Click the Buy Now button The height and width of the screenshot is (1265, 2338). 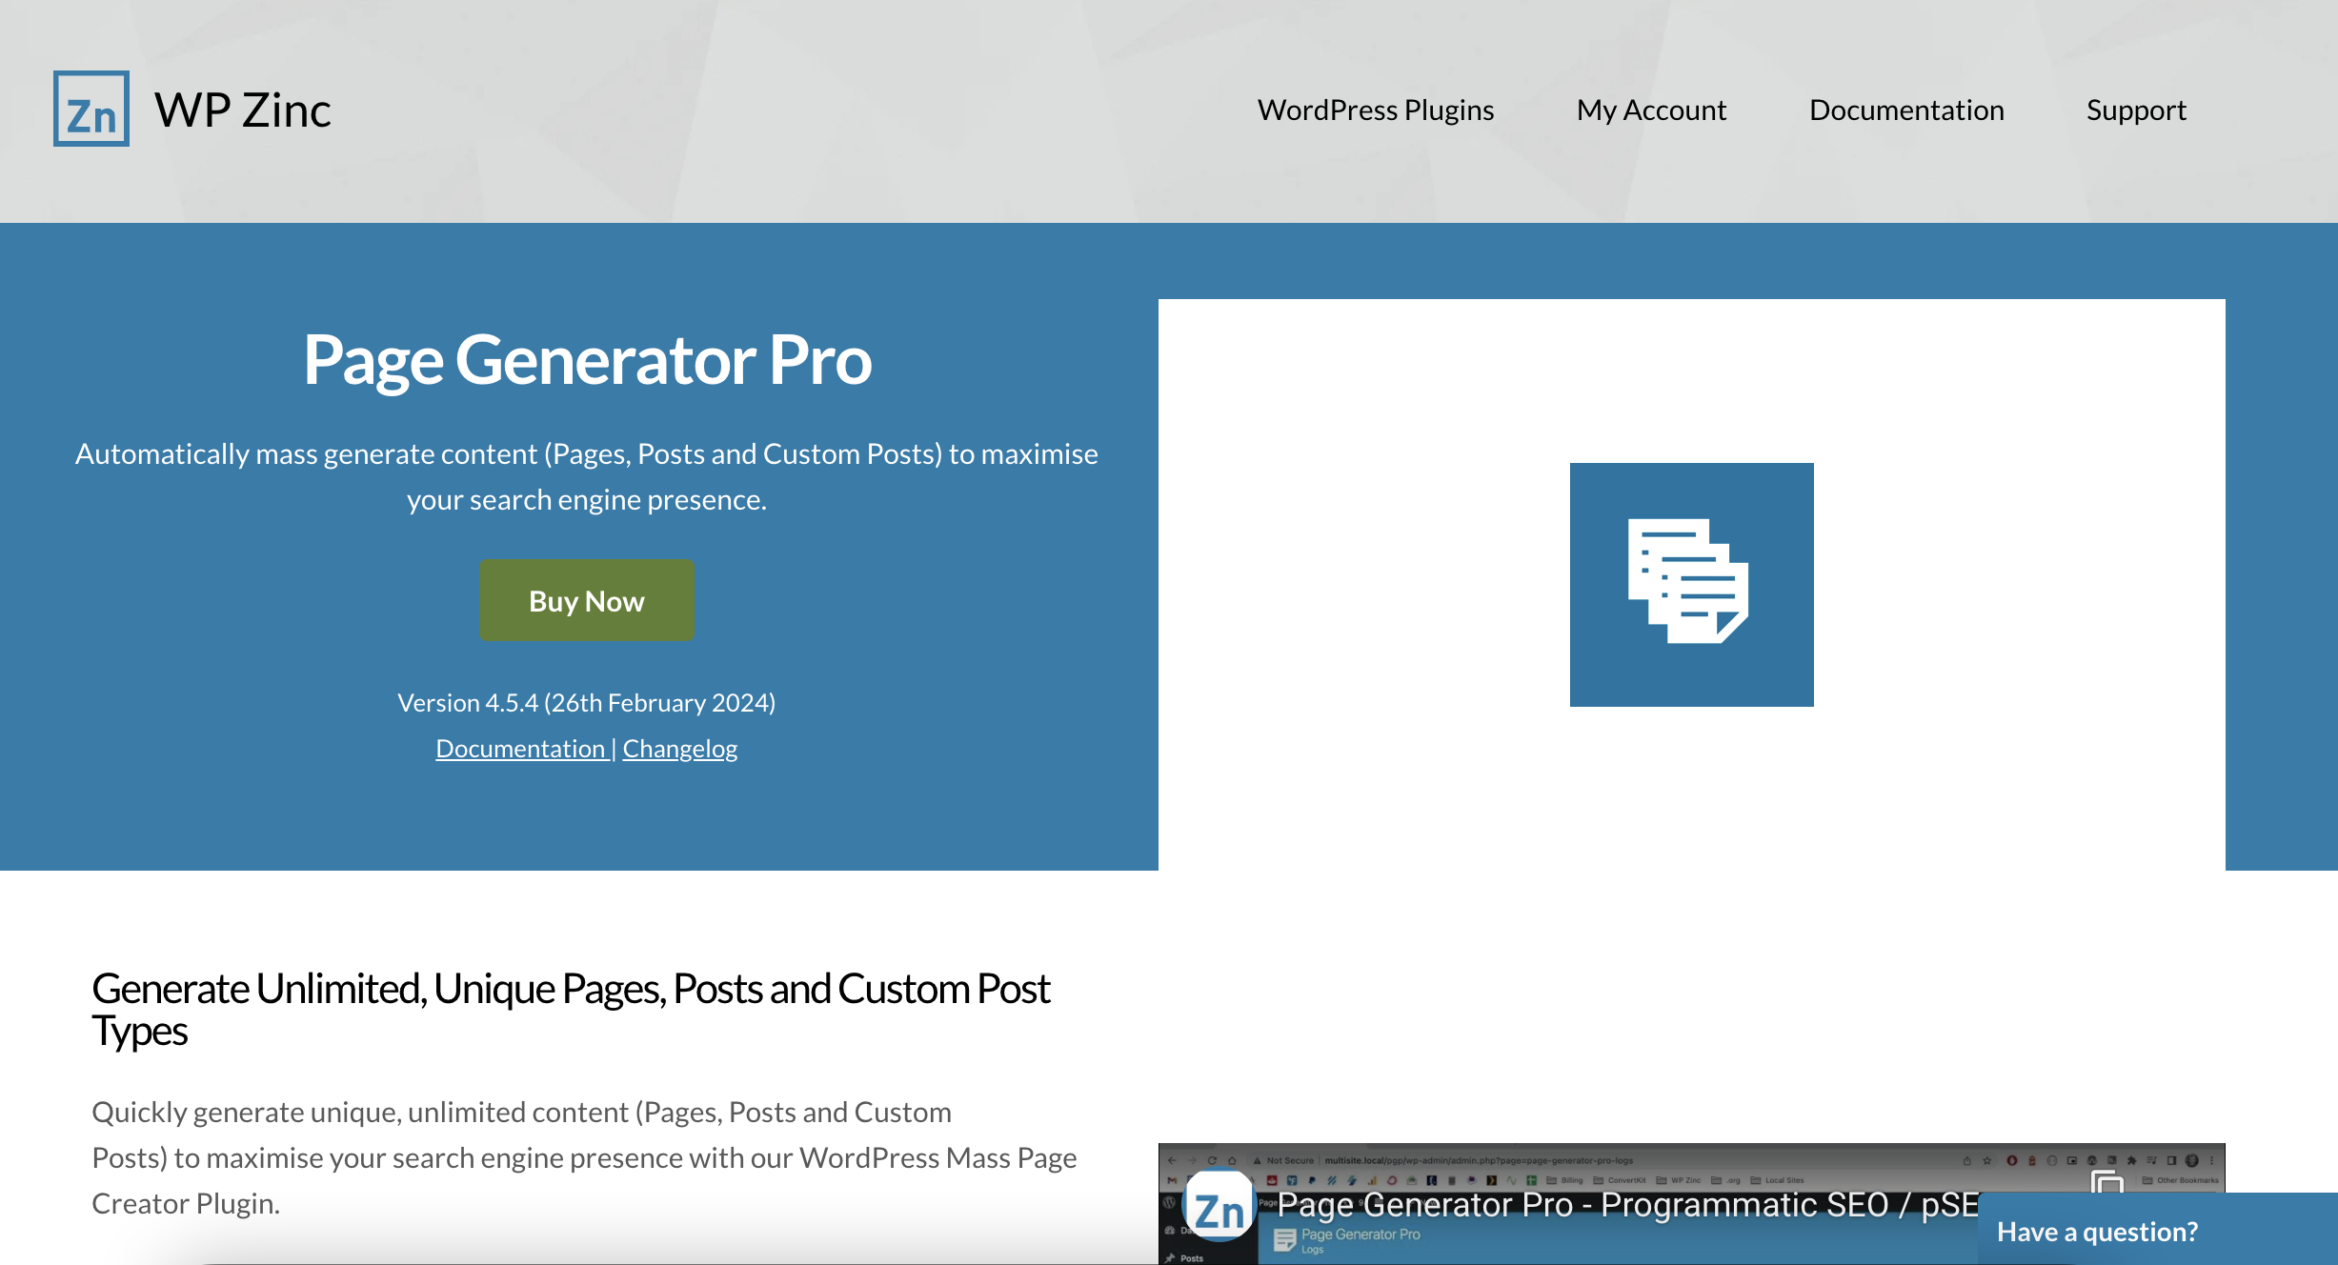[x=586, y=600]
